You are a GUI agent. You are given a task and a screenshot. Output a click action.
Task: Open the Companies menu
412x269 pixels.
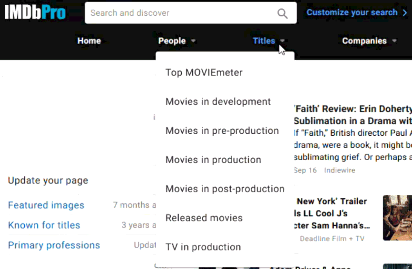pyautogui.click(x=364, y=41)
